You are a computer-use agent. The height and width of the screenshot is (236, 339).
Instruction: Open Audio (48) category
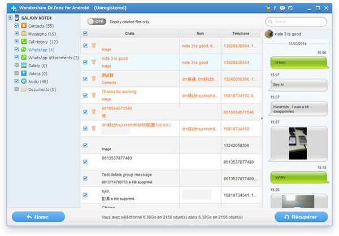(x=38, y=81)
